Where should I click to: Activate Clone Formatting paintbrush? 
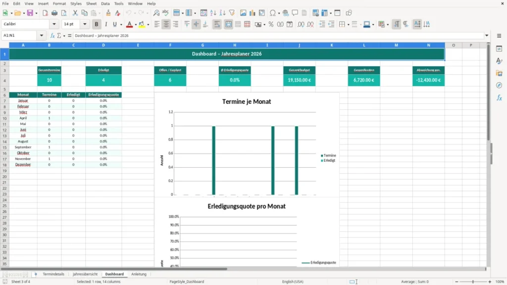[108, 13]
